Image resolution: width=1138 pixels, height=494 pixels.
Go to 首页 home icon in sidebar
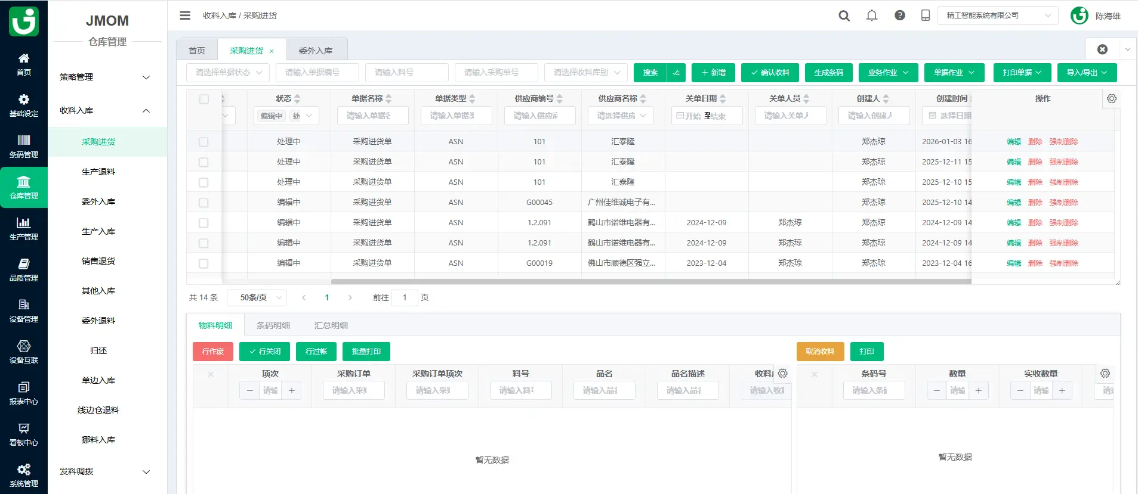[x=24, y=64]
